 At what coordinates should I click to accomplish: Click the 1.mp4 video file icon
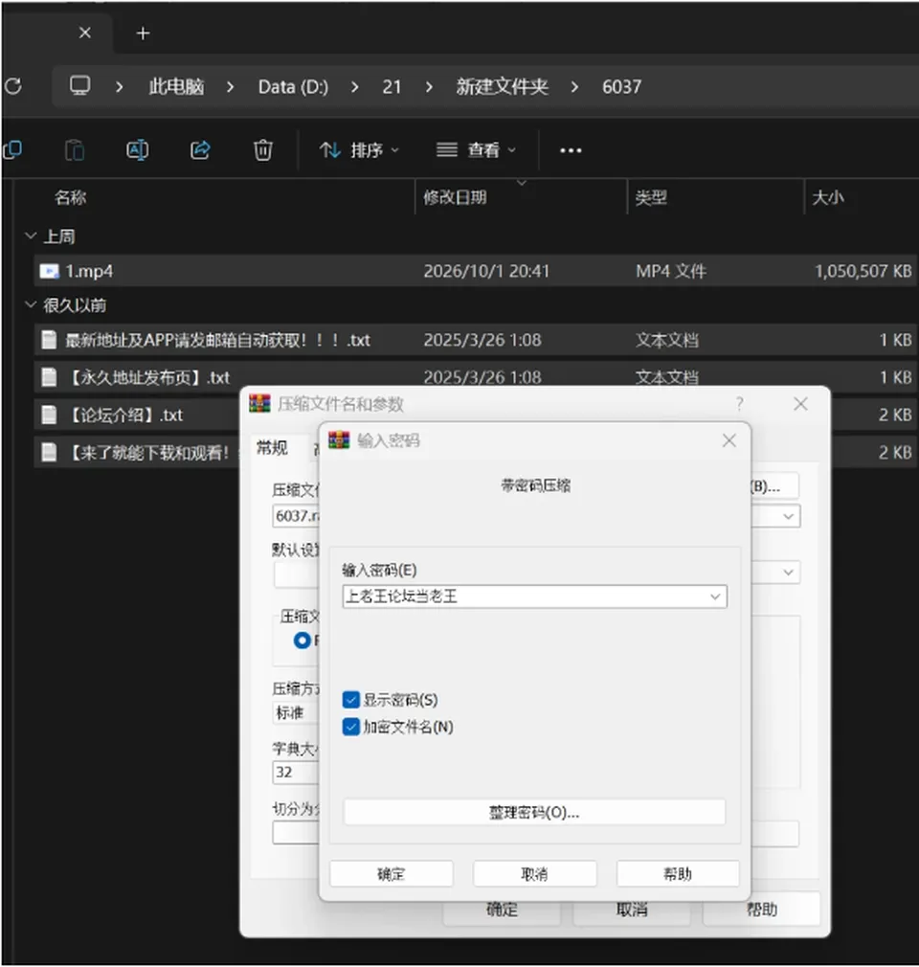(x=50, y=271)
